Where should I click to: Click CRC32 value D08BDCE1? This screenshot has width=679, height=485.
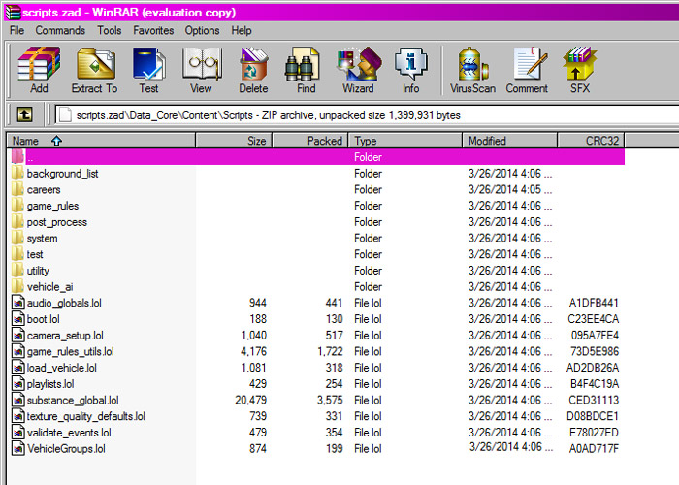(593, 416)
